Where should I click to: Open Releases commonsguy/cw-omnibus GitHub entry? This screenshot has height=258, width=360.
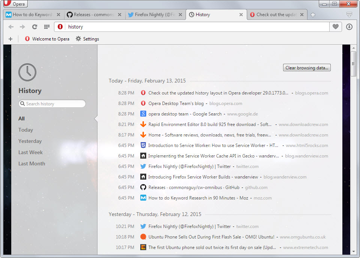point(194,187)
